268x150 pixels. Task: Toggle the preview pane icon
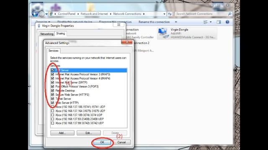[219, 22]
